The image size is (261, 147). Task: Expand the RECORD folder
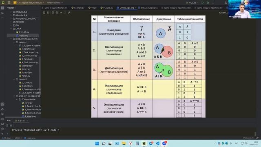tap(11, 22)
